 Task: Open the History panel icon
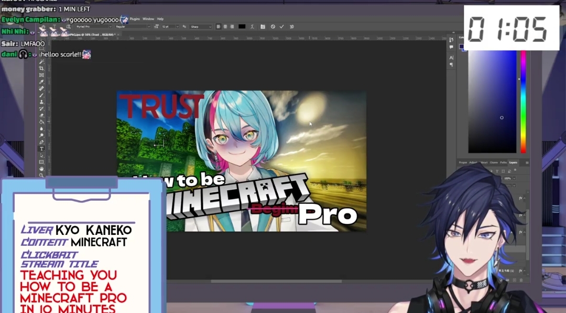click(451, 40)
